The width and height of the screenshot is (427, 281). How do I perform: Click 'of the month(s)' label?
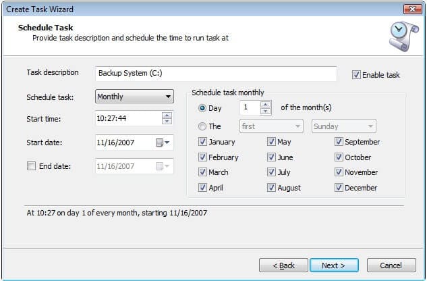[x=306, y=107]
